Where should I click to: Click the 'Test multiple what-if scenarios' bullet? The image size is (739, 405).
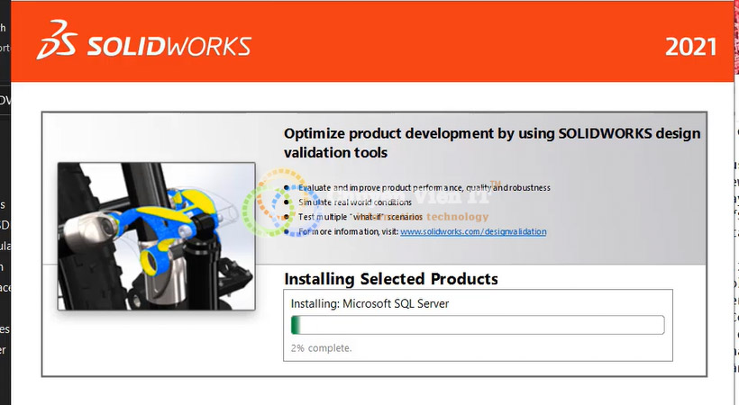pyautogui.click(x=360, y=217)
